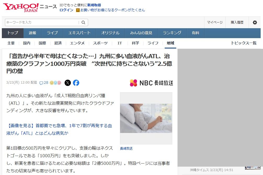The height and width of the screenshot is (175, 263).
Task: Select the スポーツ category
Action: [100, 43]
